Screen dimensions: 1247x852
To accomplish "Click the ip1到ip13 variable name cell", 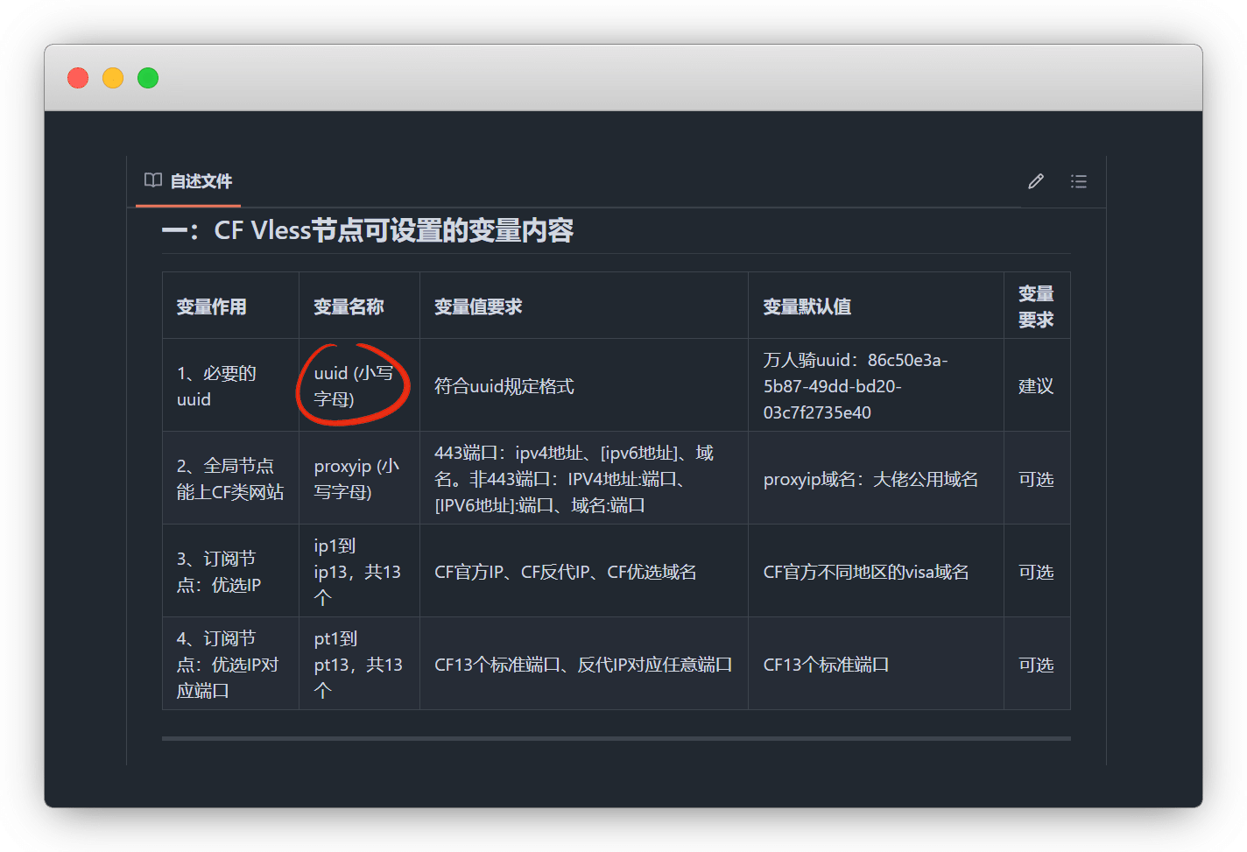I will [357, 571].
